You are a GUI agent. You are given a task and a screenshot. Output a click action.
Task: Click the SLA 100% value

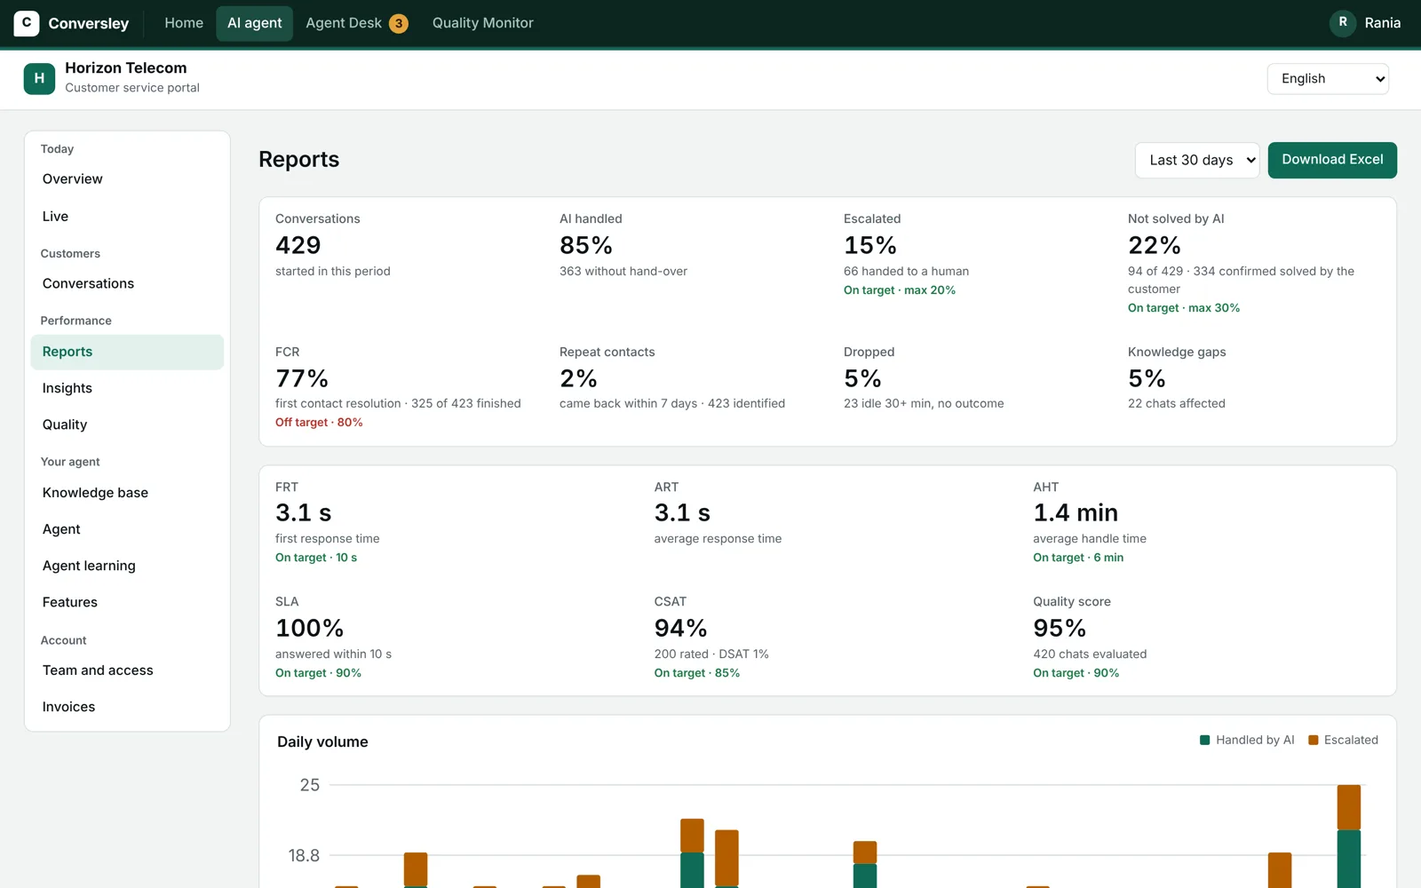[309, 629]
